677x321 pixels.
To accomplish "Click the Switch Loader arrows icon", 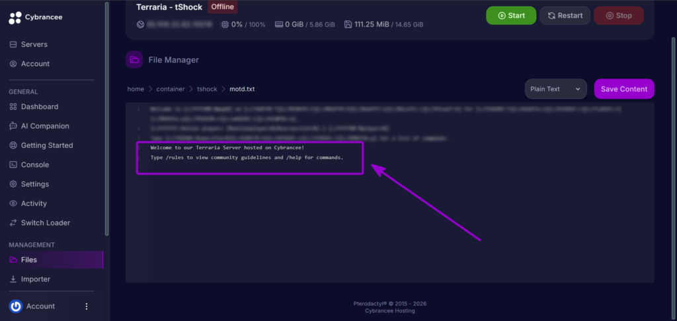I will pos(13,223).
